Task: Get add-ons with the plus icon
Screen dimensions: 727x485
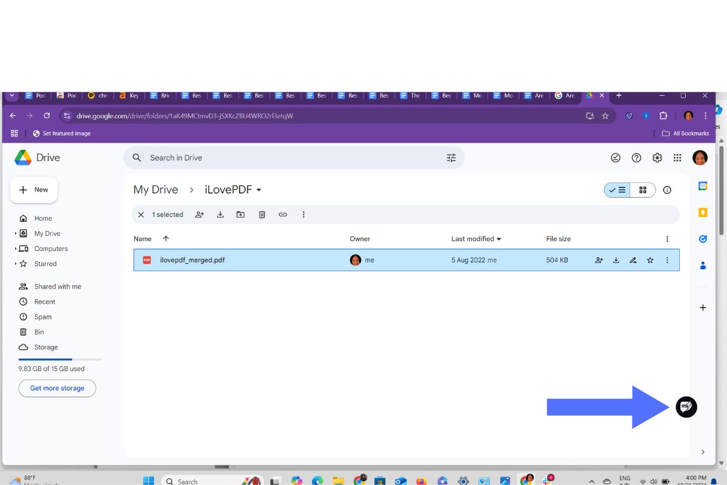Action: pos(703,307)
